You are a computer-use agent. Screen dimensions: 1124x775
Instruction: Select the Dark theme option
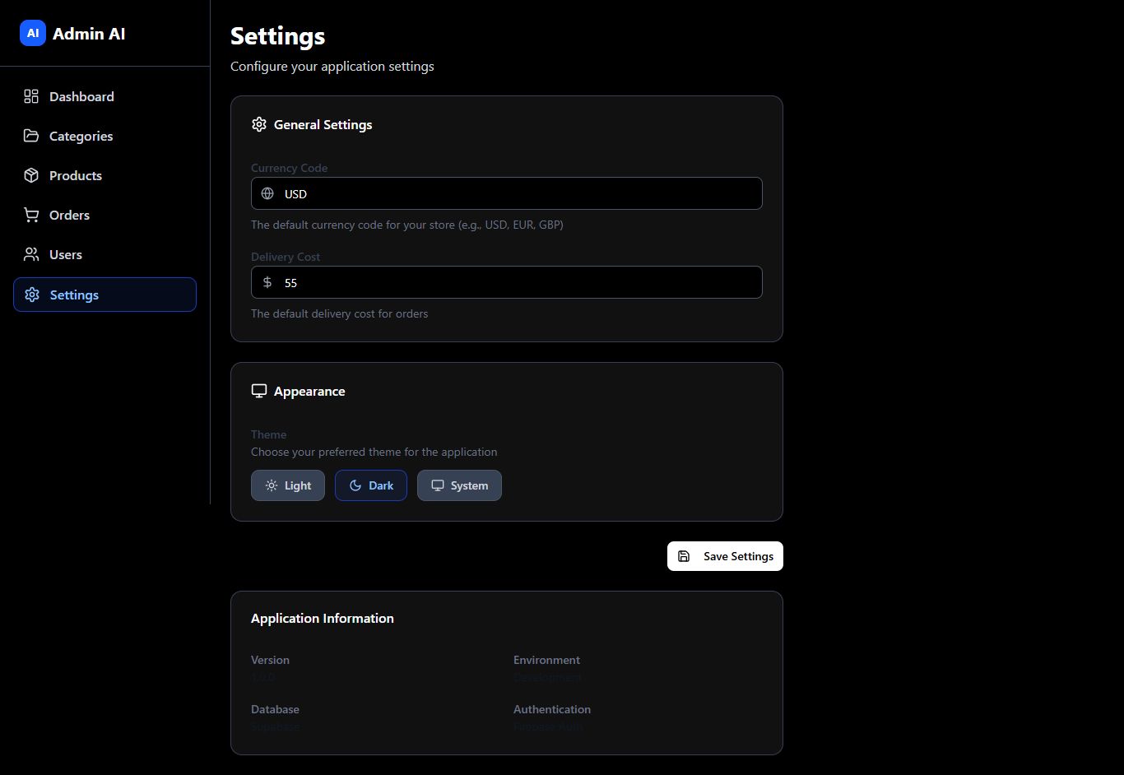(x=371, y=485)
